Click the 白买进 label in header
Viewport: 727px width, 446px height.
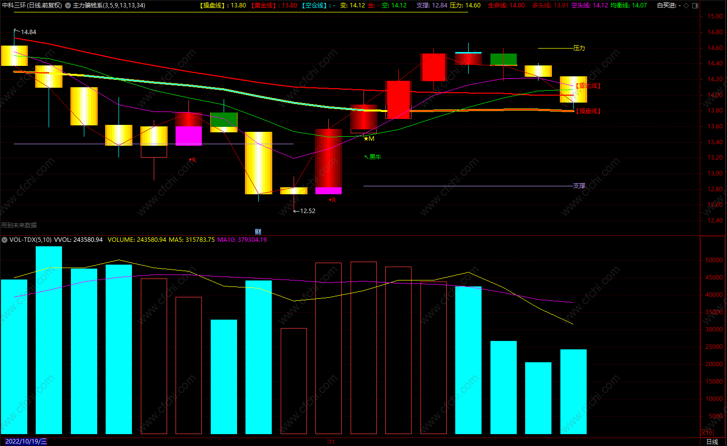(x=666, y=5)
